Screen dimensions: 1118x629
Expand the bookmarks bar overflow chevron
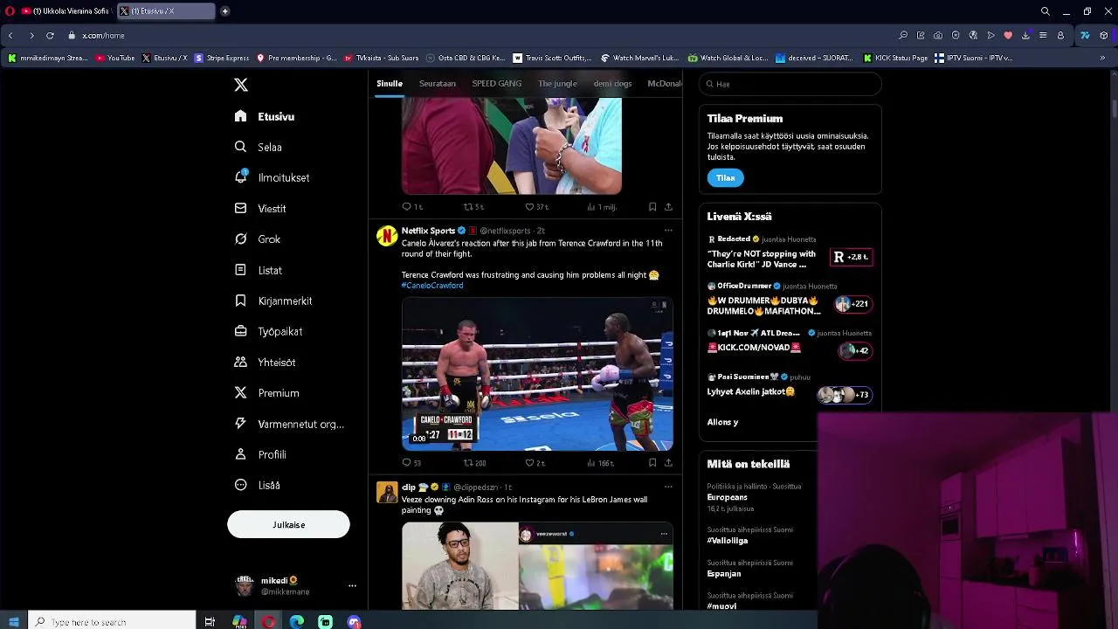coord(1102,58)
